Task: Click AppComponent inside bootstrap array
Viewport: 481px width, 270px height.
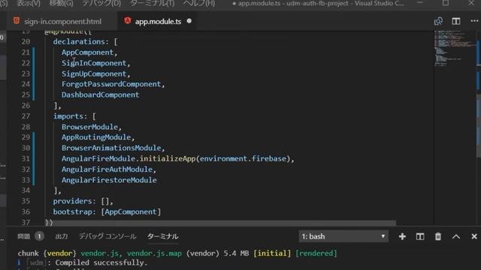Action: tap(131, 211)
